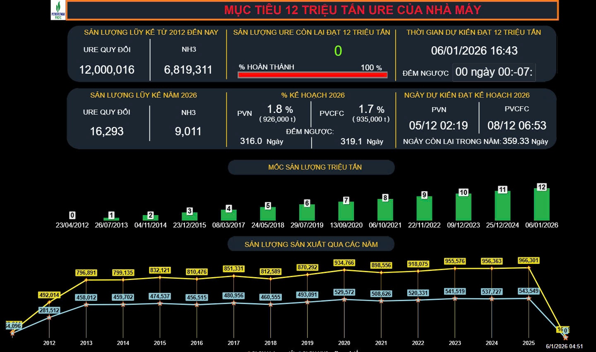This screenshot has width=596, height=352.
Task: Open the "MỐC SẢN LƯỢNG TRIỆU TẤN" section header
Action: 311,167
